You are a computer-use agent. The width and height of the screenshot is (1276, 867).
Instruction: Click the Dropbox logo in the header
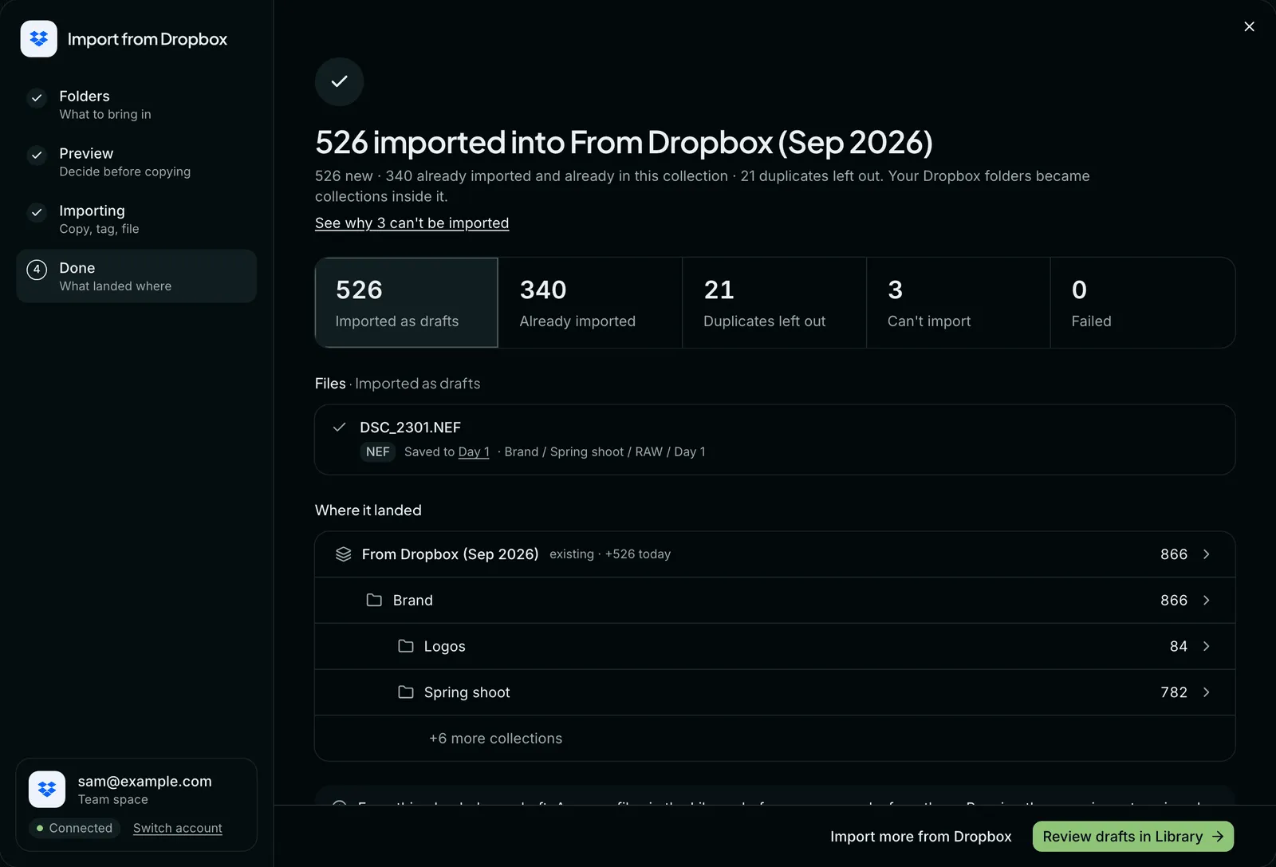(x=38, y=39)
